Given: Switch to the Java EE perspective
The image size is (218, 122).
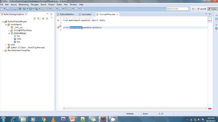Looking at the screenshot, I should pyautogui.click(x=202, y=9).
